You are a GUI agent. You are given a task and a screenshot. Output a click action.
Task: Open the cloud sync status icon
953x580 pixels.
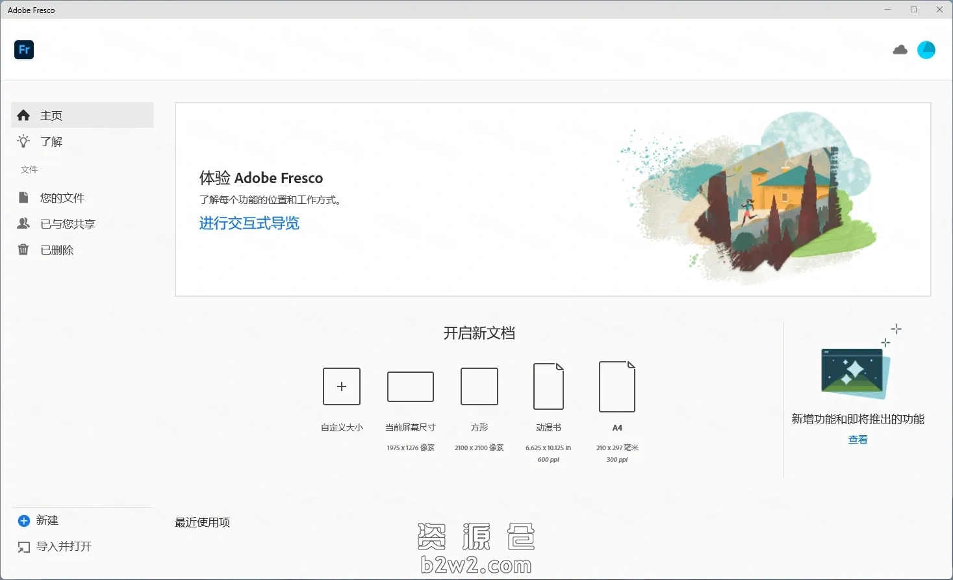tap(900, 50)
